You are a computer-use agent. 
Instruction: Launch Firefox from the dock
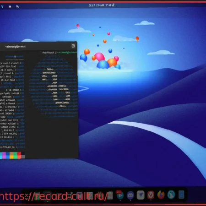pos(161,195)
